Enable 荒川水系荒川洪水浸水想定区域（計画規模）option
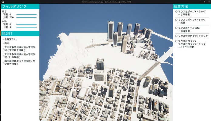 click(x=19, y=56)
